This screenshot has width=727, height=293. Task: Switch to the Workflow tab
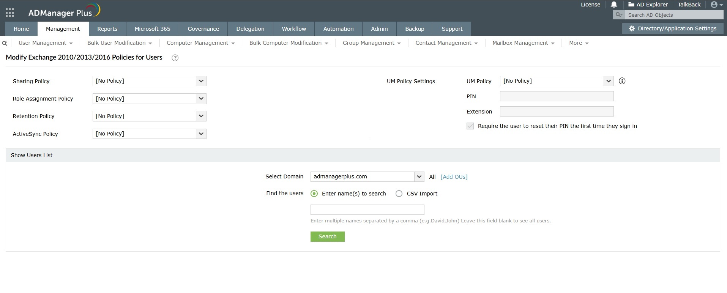(x=294, y=29)
